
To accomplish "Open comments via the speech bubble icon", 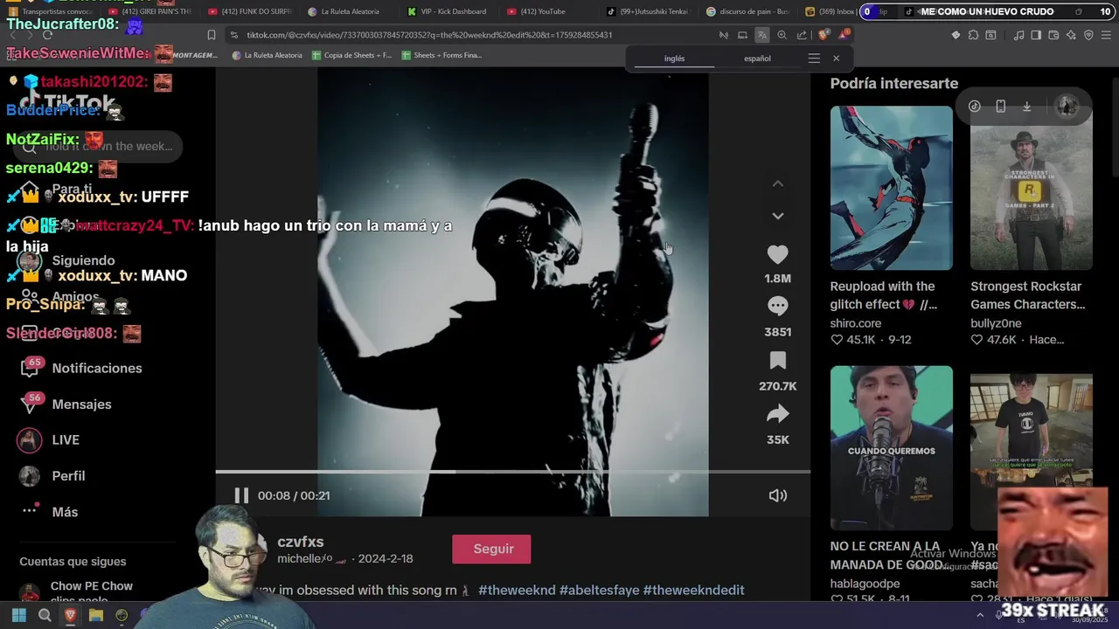I will pyautogui.click(x=777, y=306).
